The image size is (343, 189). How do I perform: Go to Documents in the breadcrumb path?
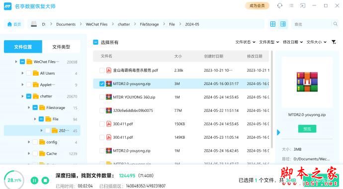(66, 24)
